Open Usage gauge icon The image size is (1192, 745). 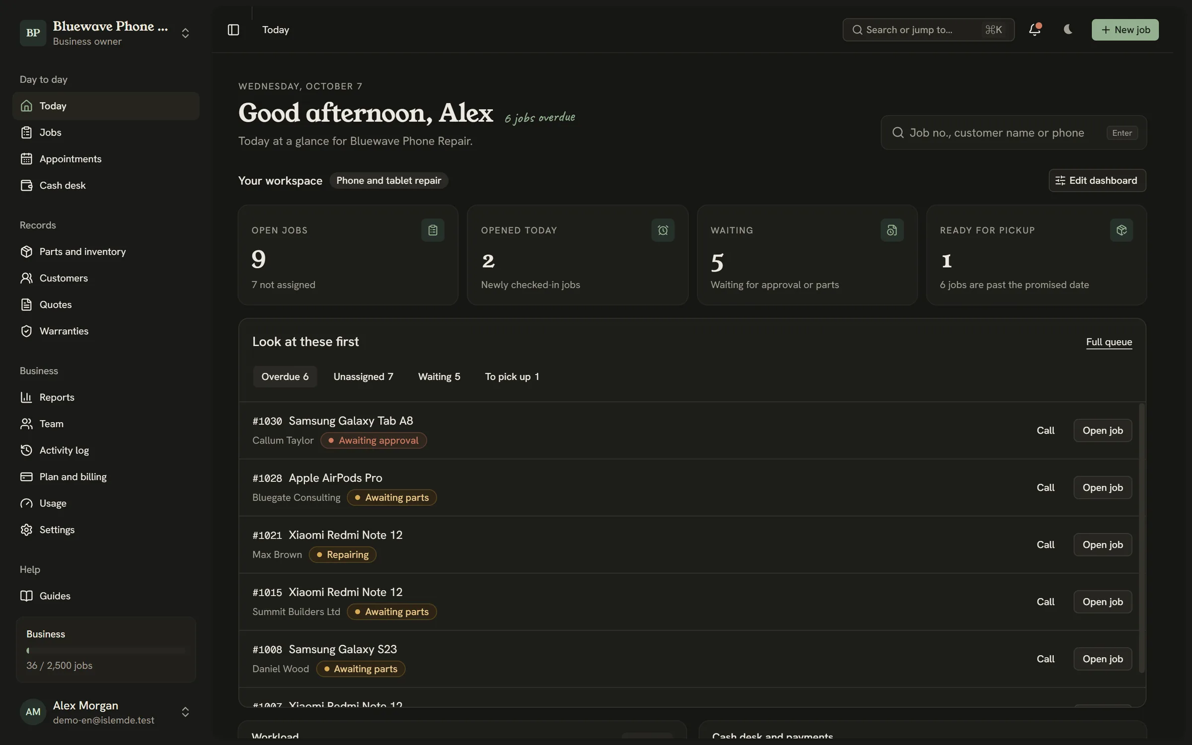click(26, 503)
